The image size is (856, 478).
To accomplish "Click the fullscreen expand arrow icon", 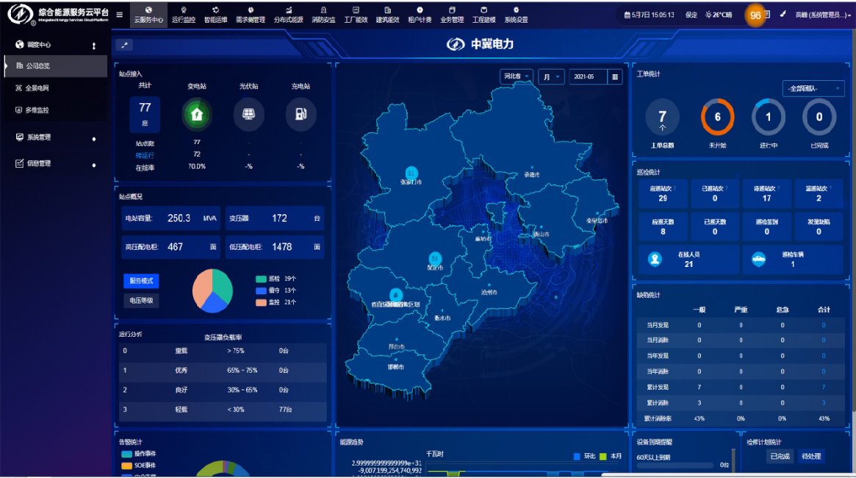I will tap(124, 46).
